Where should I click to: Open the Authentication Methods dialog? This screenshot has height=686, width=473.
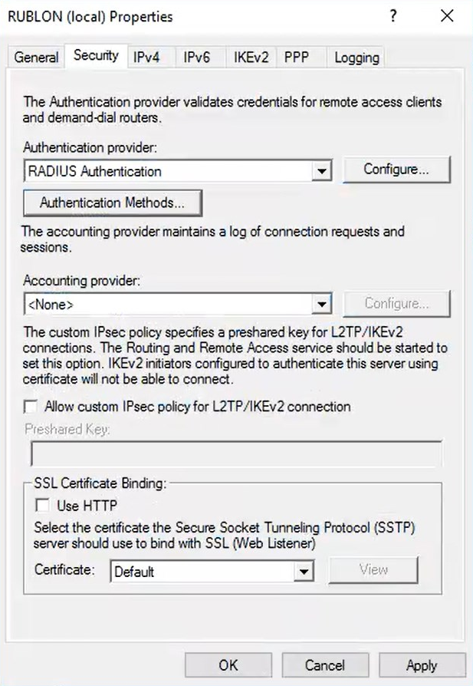[112, 203]
